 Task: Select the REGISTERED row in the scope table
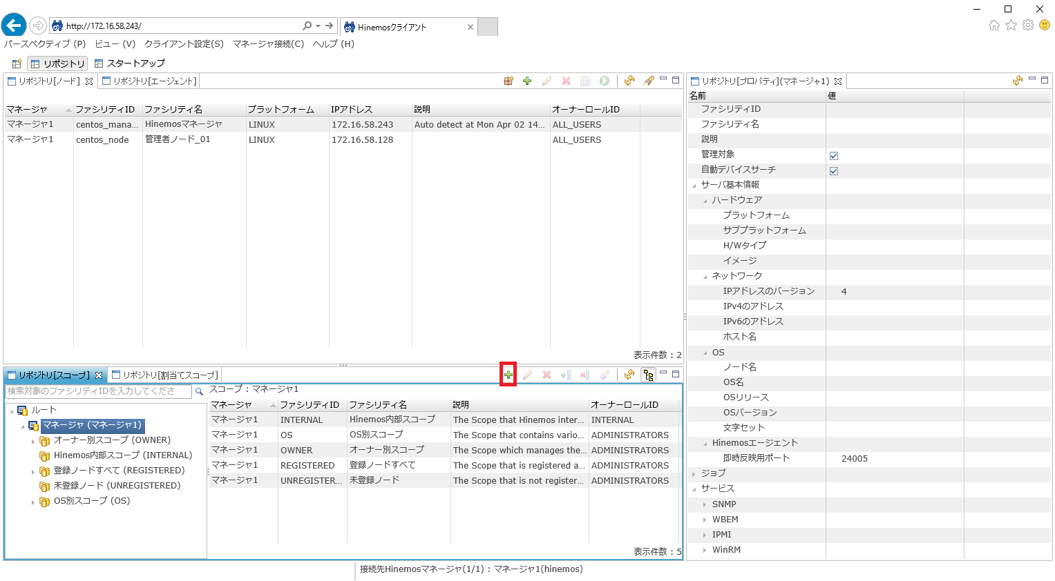[444, 466]
